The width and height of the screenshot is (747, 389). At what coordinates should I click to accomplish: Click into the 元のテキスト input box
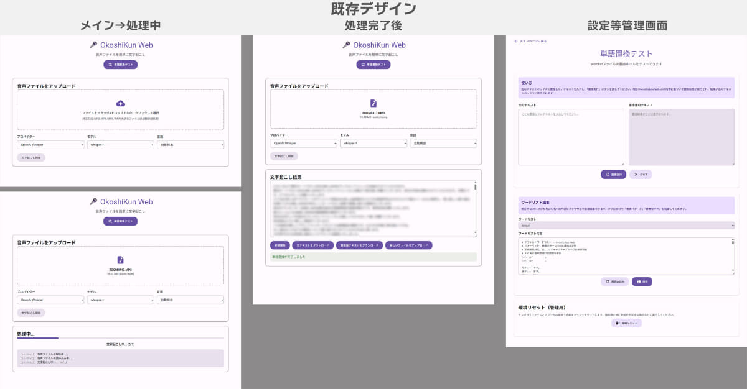pos(571,137)
